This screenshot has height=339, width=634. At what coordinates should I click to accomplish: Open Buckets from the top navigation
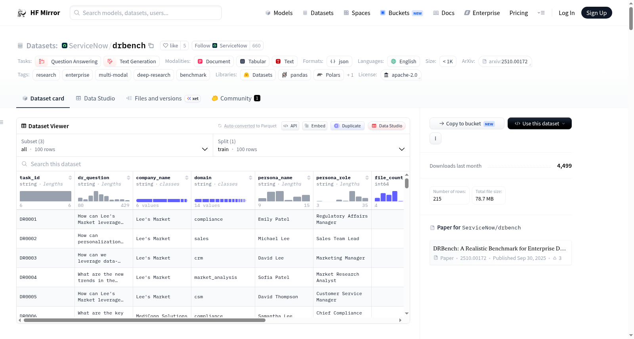[401, 13]
